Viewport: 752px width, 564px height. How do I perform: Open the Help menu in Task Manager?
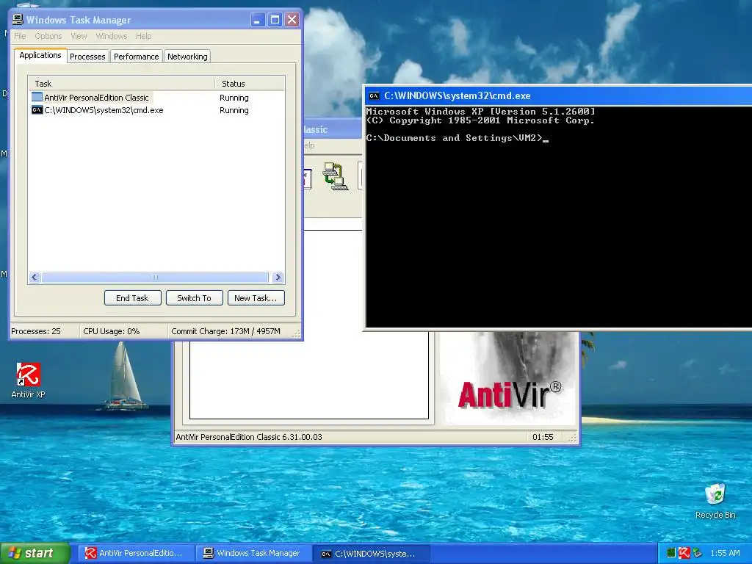pyautogui.click(x=143, y=36)
